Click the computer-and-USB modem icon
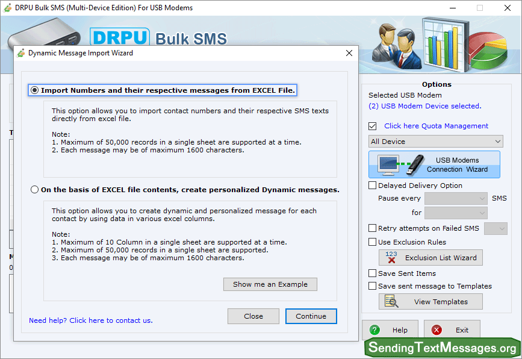This screenshot has height=359, width=522. click(401, 165)
